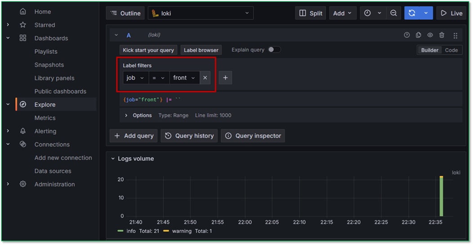
Task: Collapse the Logs volume panel
Action: point(113,159)
